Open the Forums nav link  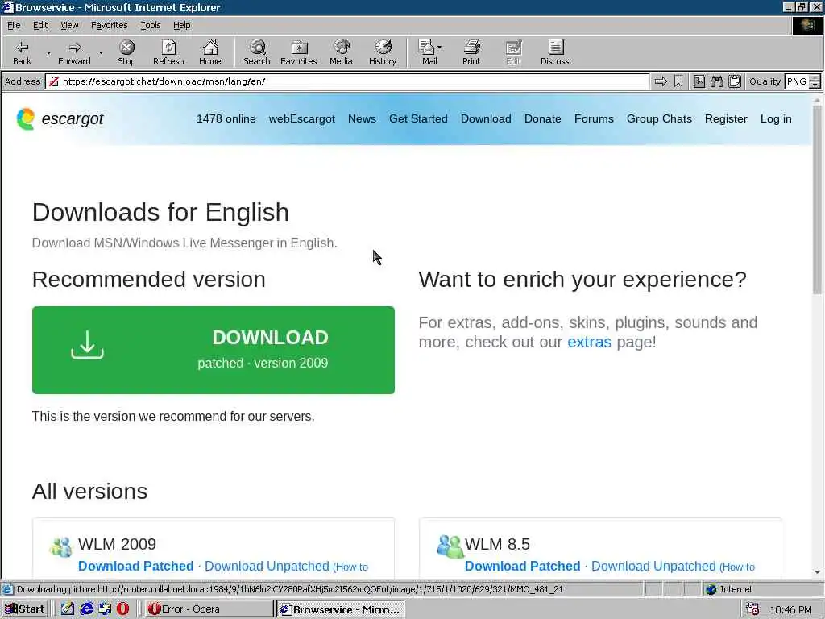coord(594,118)
